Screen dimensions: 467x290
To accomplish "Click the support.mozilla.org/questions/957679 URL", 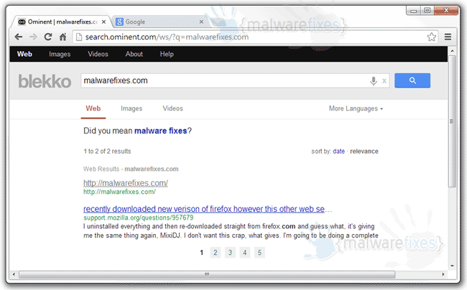I will click(x=138, y=217).
